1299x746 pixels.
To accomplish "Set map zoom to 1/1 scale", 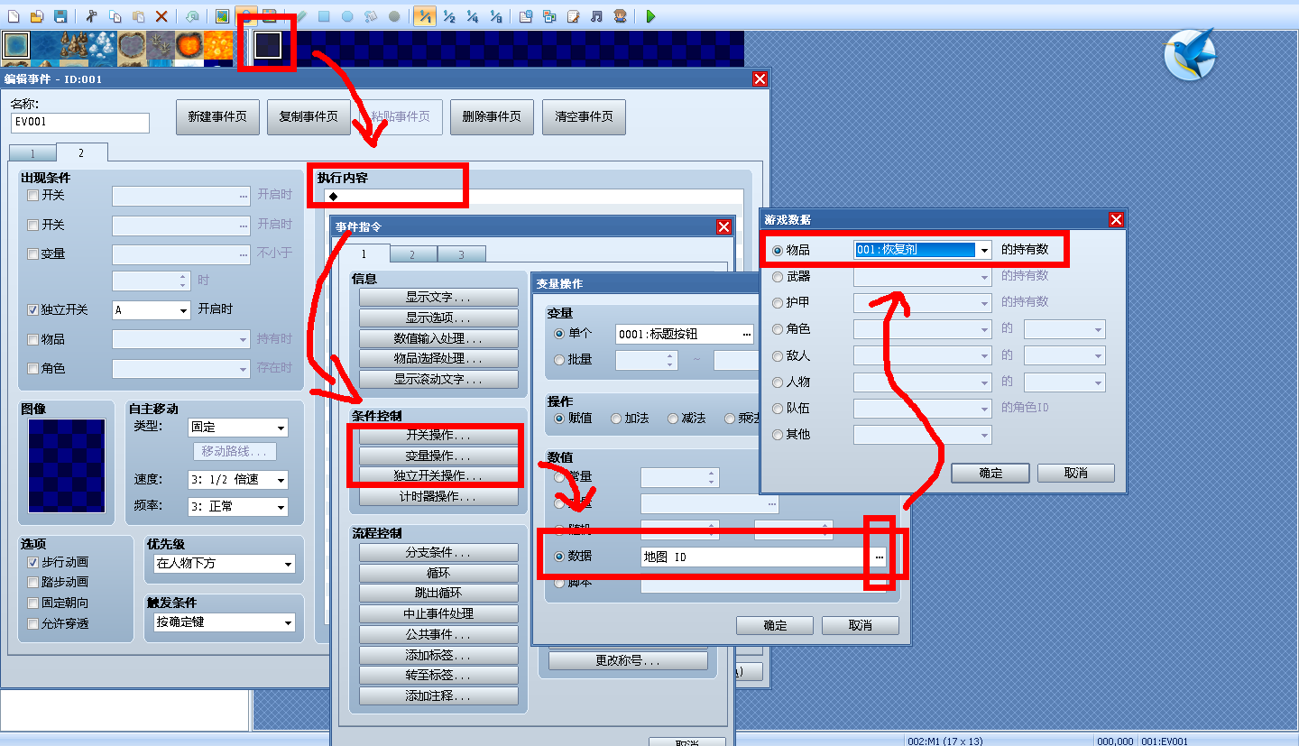I will click(426, 16).
